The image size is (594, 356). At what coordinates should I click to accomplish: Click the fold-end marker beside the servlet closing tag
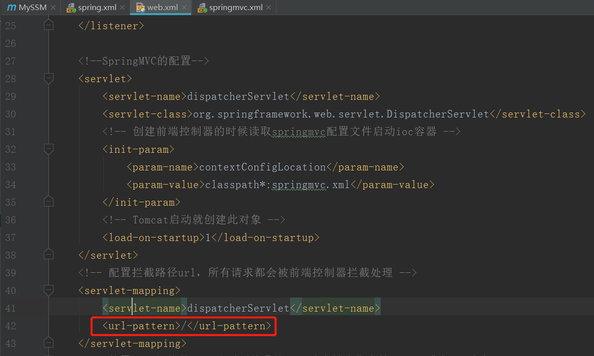48,255
